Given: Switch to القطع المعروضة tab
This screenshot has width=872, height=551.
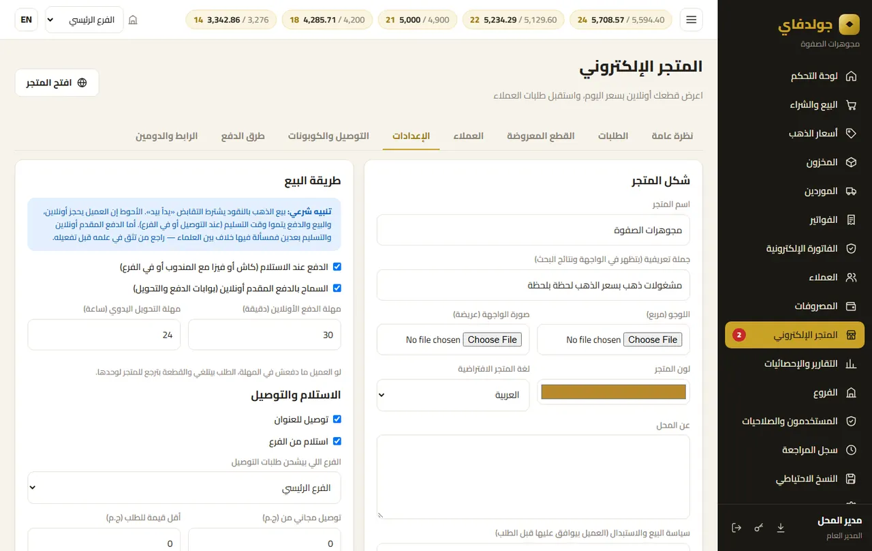Looking at the screenshot, I should 541,136.
